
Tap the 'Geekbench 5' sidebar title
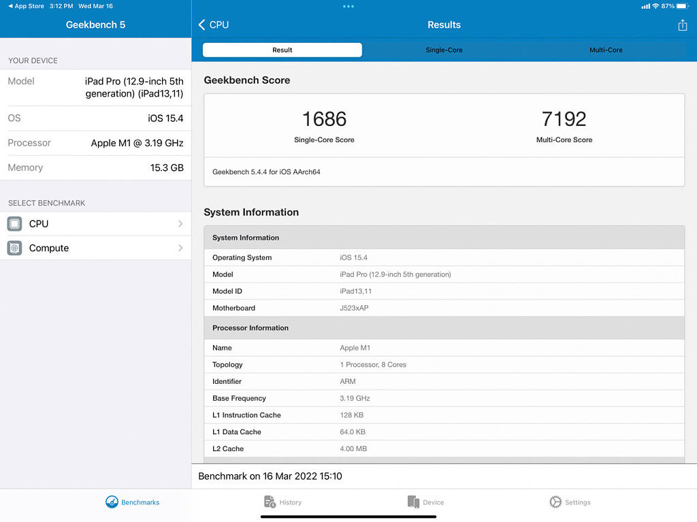point(95,25)
